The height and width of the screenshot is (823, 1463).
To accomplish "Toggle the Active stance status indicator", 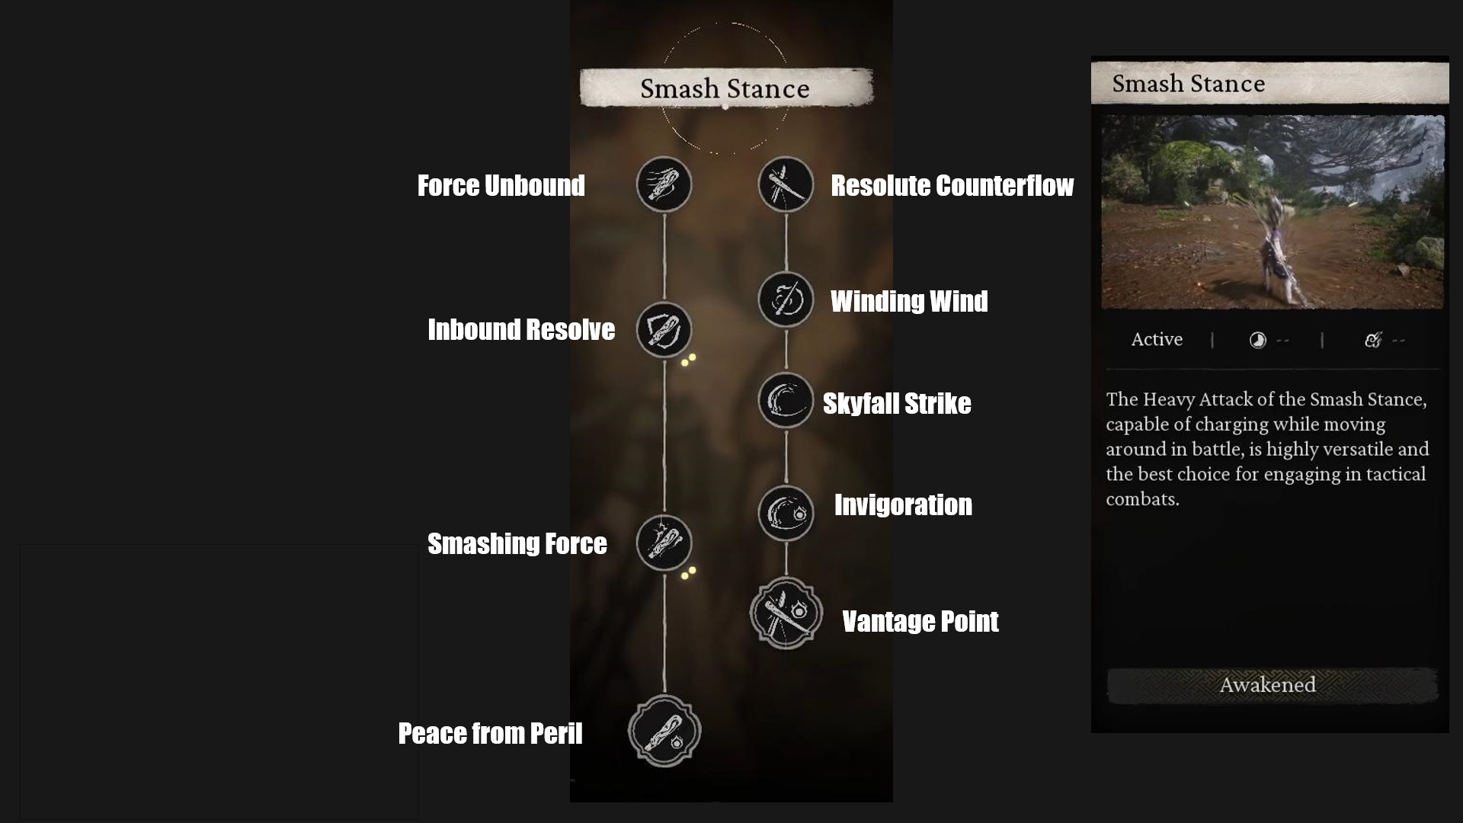I will point(1157,340).
